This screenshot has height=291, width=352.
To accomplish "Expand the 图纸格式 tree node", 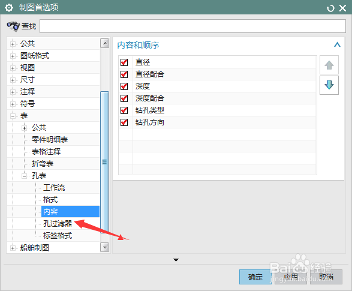I will (x=13, y=56).
